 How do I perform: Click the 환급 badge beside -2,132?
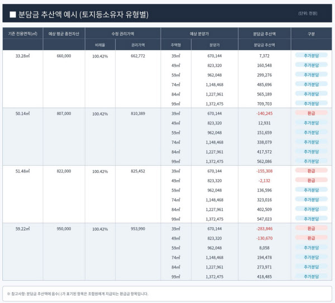coord(312,180)
